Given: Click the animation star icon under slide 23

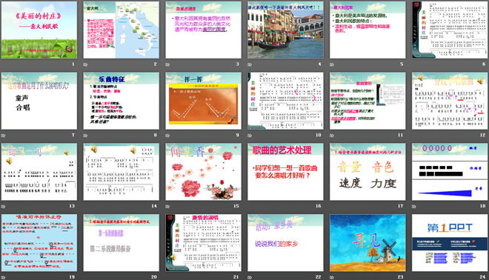Looking at the screenshot, I should coord(332,277).
